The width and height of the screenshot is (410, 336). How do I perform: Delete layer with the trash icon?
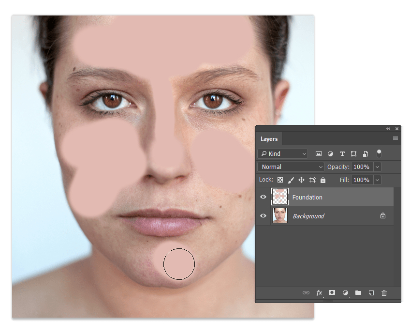384,293
